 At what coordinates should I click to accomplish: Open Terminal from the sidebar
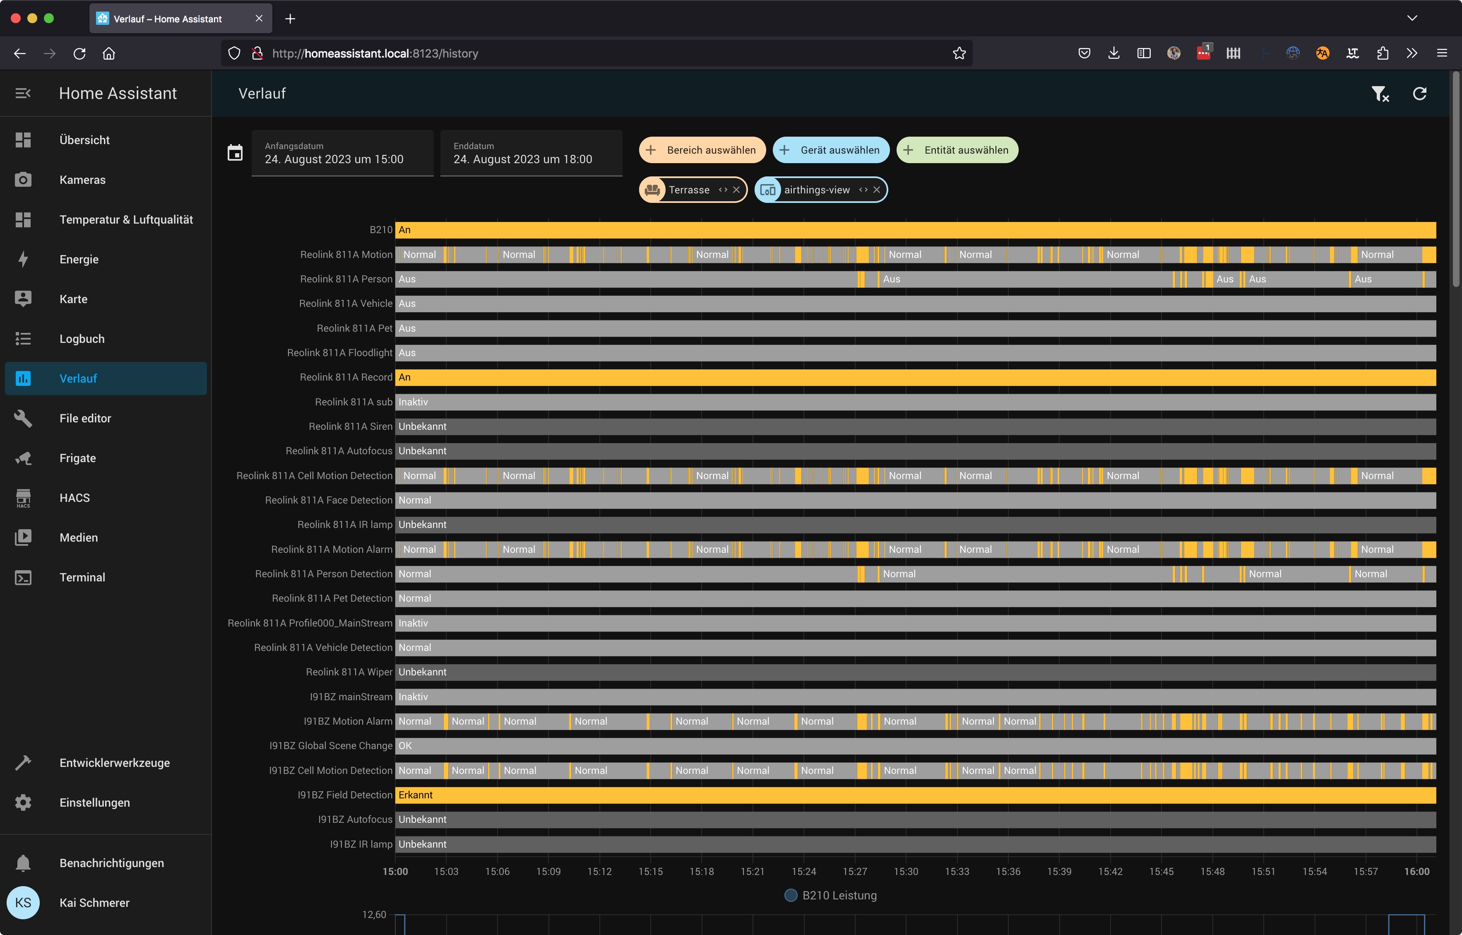[82, 577]
